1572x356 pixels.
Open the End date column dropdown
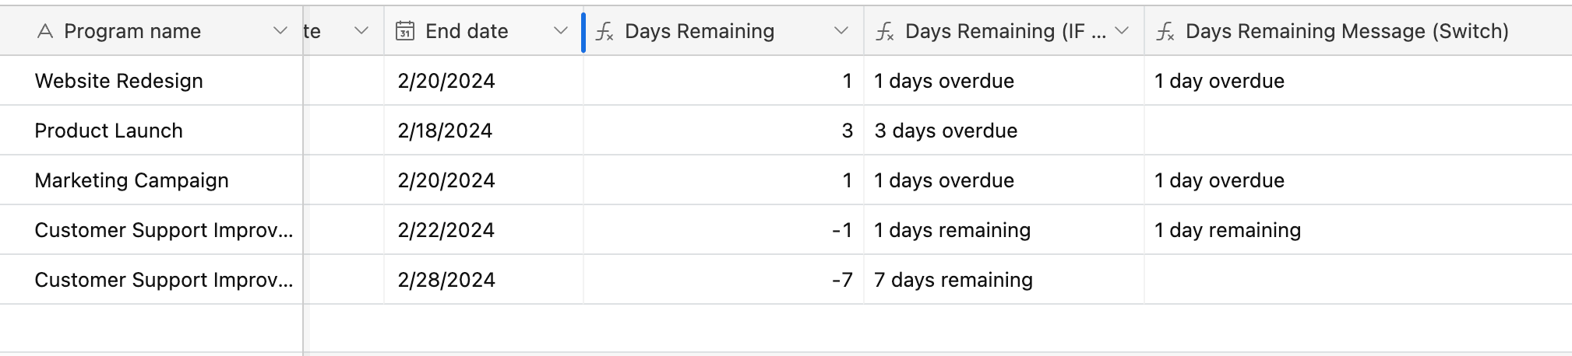[560, 31]
